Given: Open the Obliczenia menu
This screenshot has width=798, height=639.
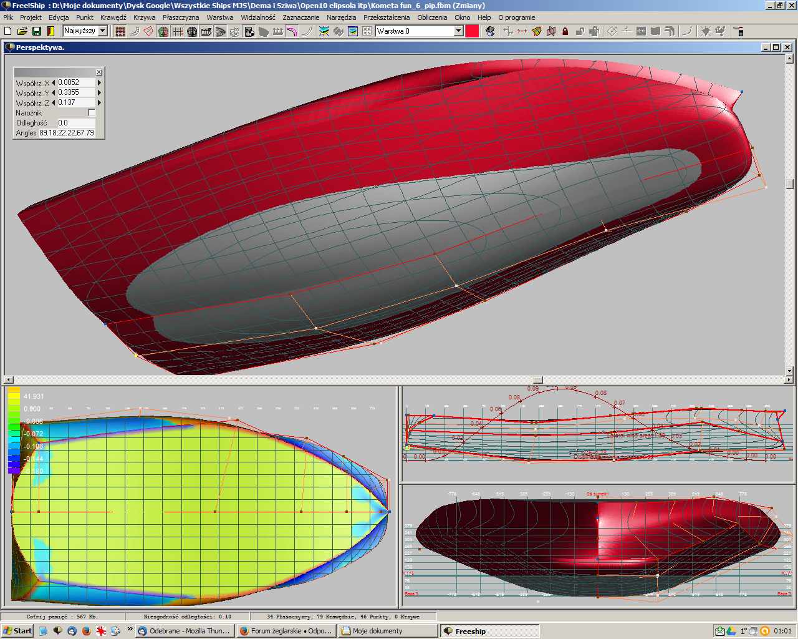Looking at the screenshot, I should point(432,17).
